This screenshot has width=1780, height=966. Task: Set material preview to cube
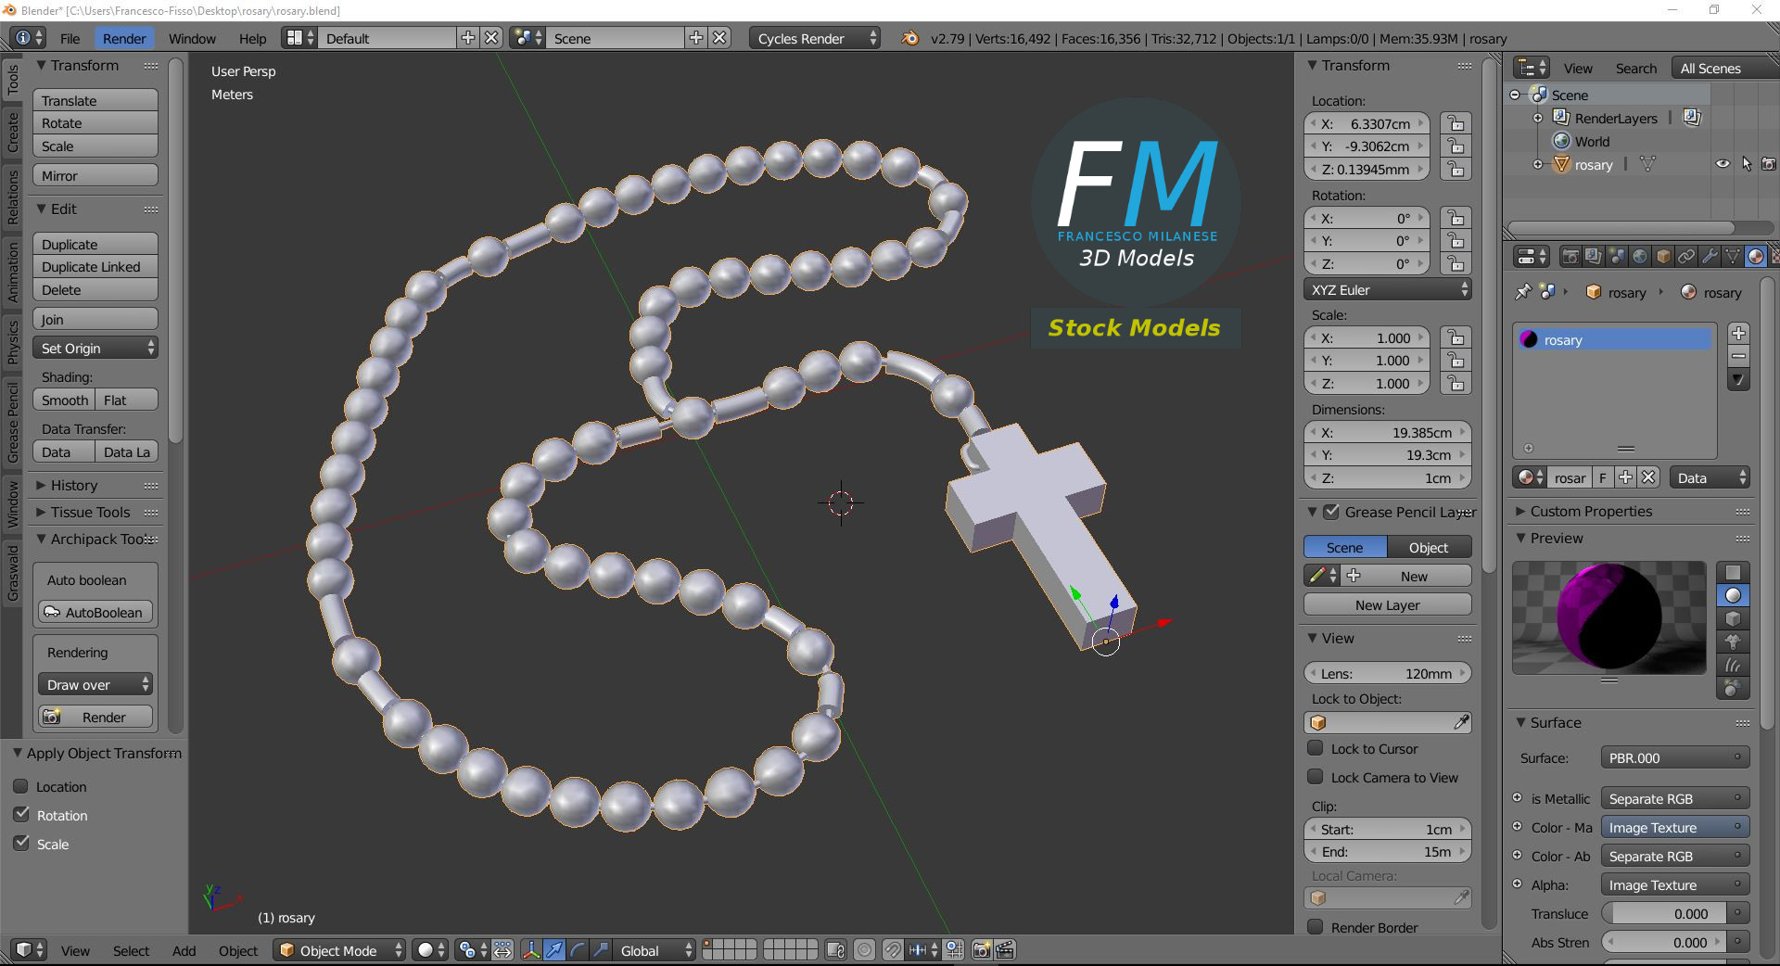point(1733,618)
